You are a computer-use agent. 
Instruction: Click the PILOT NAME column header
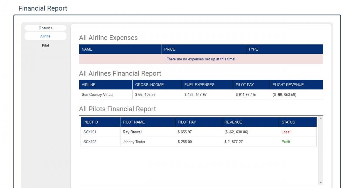148,122
